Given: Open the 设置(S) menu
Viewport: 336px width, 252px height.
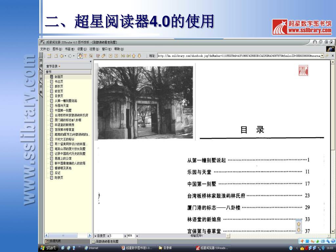Looking at the screenshot, I should pyautogui.click(x=82, y=49).
